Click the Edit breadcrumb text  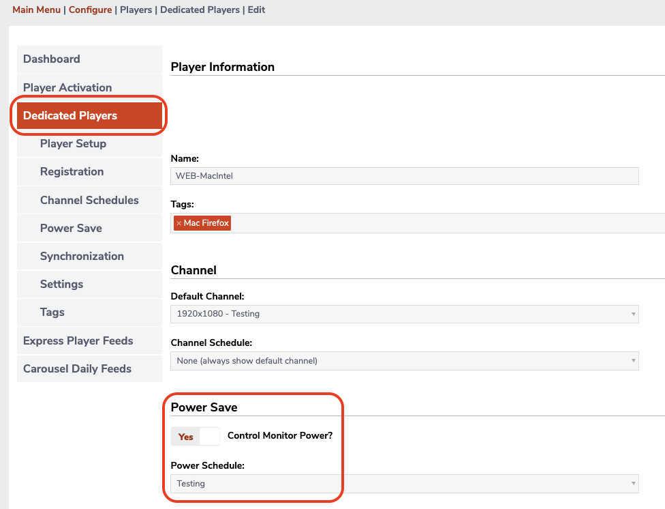257,10
